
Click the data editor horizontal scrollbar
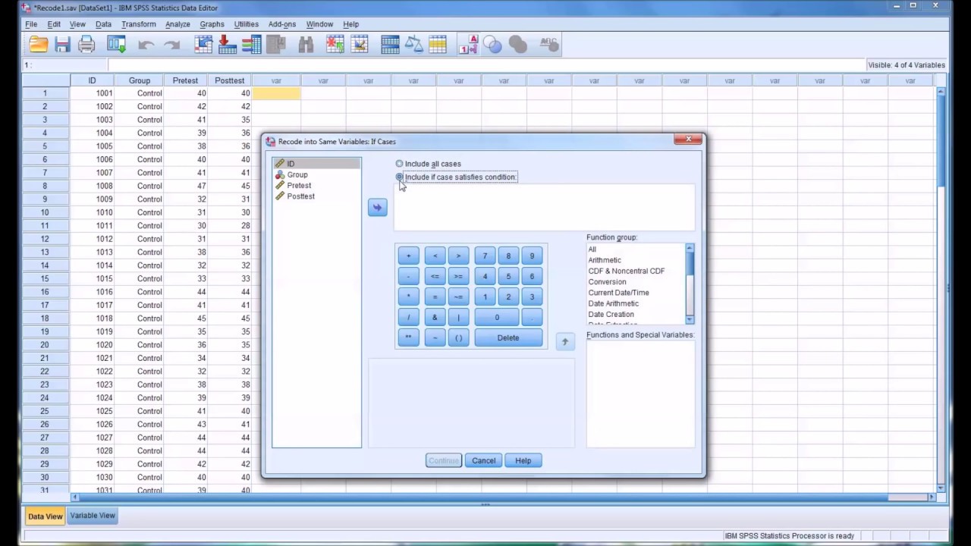(502, 497)
